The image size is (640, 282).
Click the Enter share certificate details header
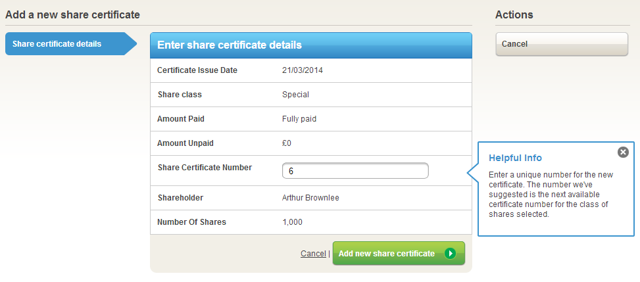230,45
